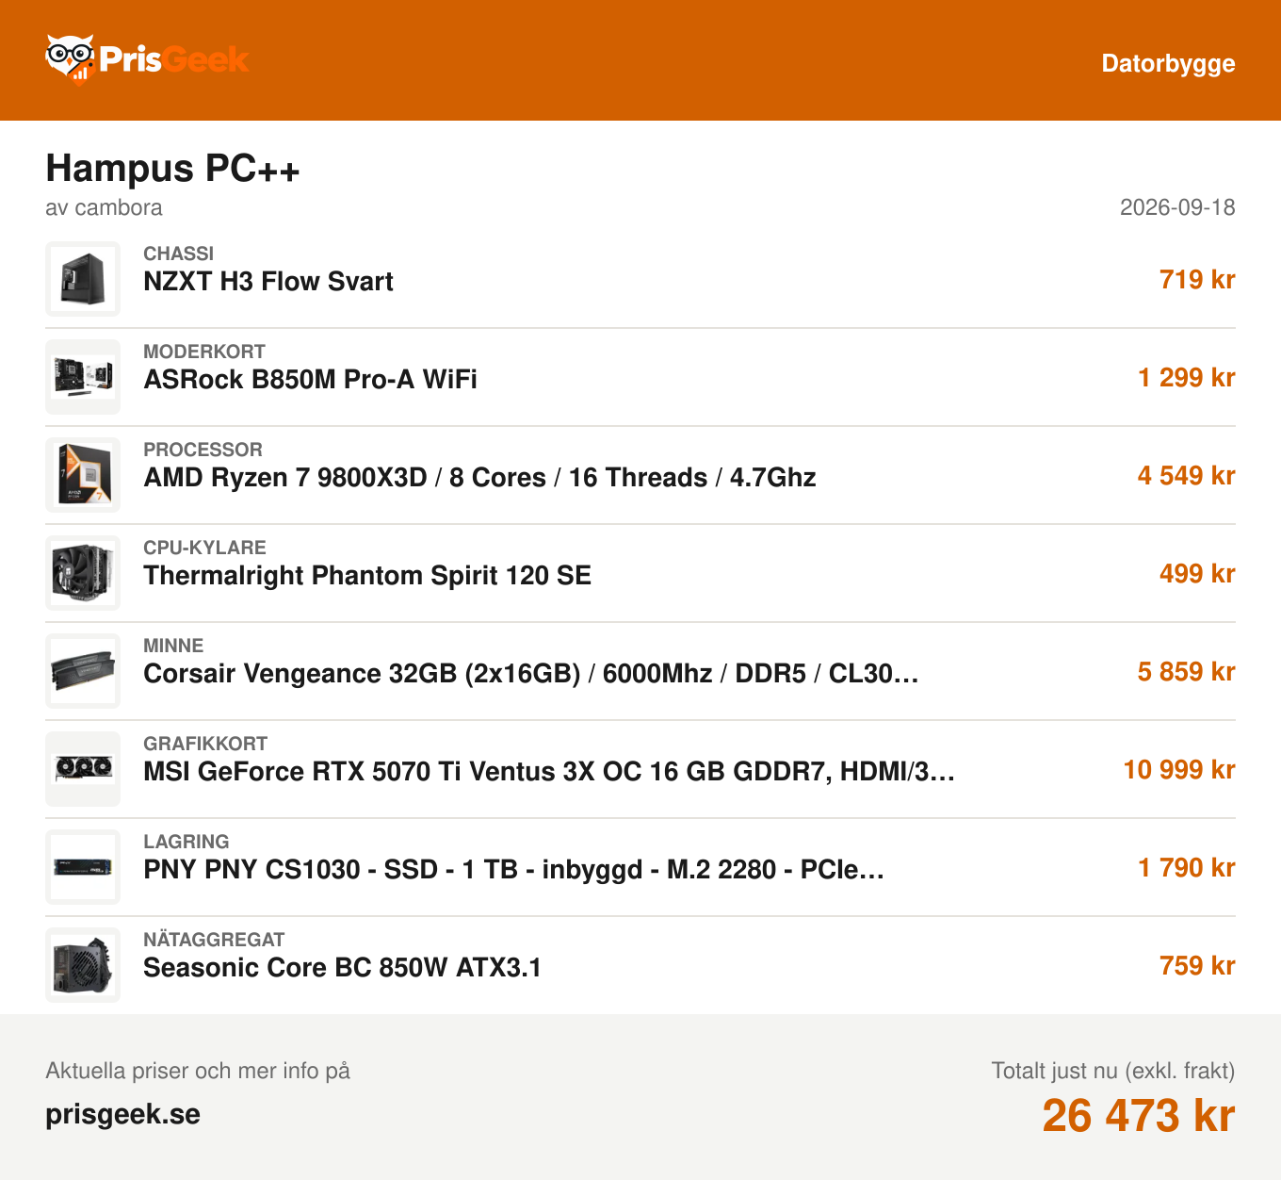
Task: Open the MSI GeForce graphics card thumbnail
Action: click(x=83, y=769)
